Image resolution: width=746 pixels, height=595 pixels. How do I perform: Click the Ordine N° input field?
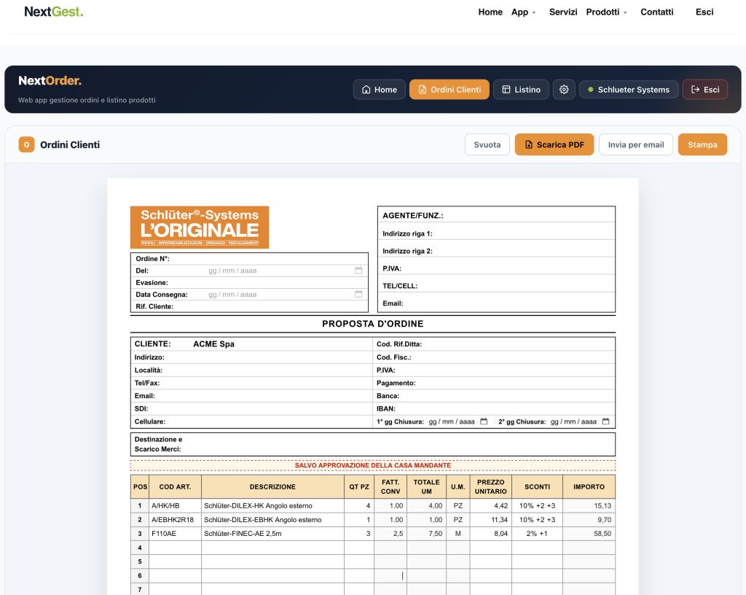point(286,258)
